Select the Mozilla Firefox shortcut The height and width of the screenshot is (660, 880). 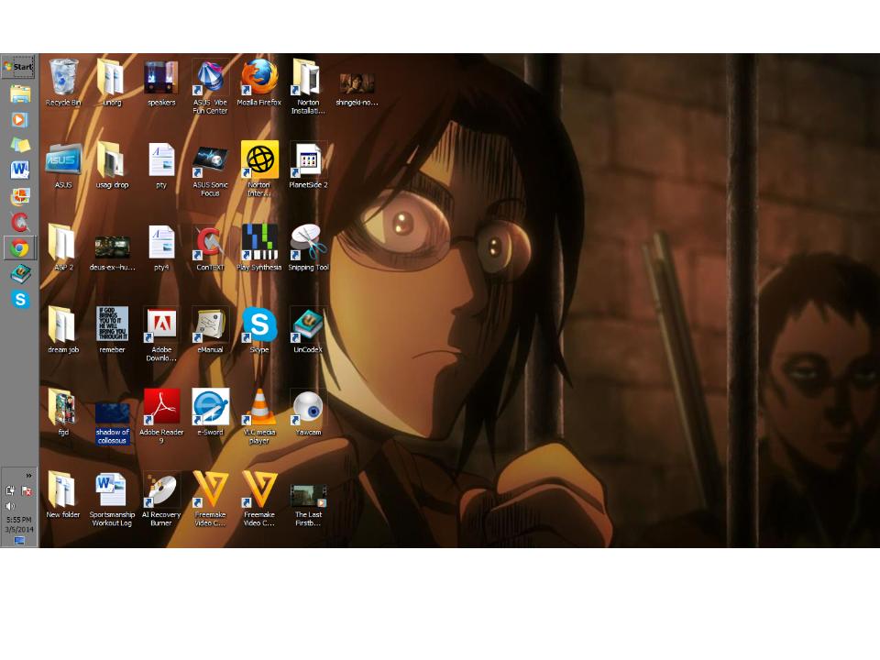[x=258, y=82]
